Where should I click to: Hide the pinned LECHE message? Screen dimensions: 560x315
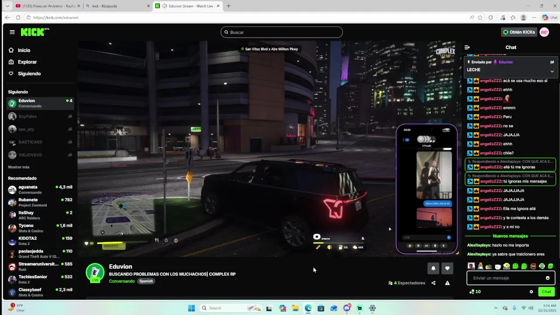tap(552, 62)
